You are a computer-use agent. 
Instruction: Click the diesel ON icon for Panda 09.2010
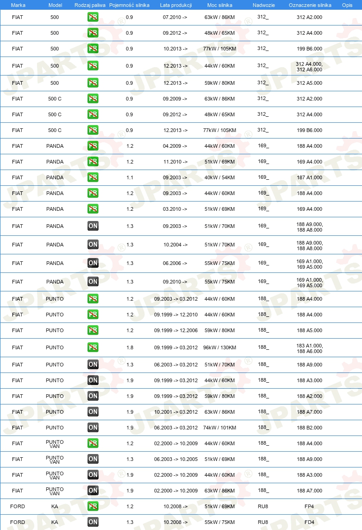pyautogui.click(x=93, y=282)
